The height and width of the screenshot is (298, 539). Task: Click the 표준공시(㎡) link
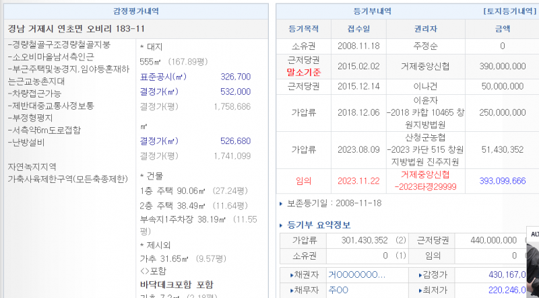point(161,77)
